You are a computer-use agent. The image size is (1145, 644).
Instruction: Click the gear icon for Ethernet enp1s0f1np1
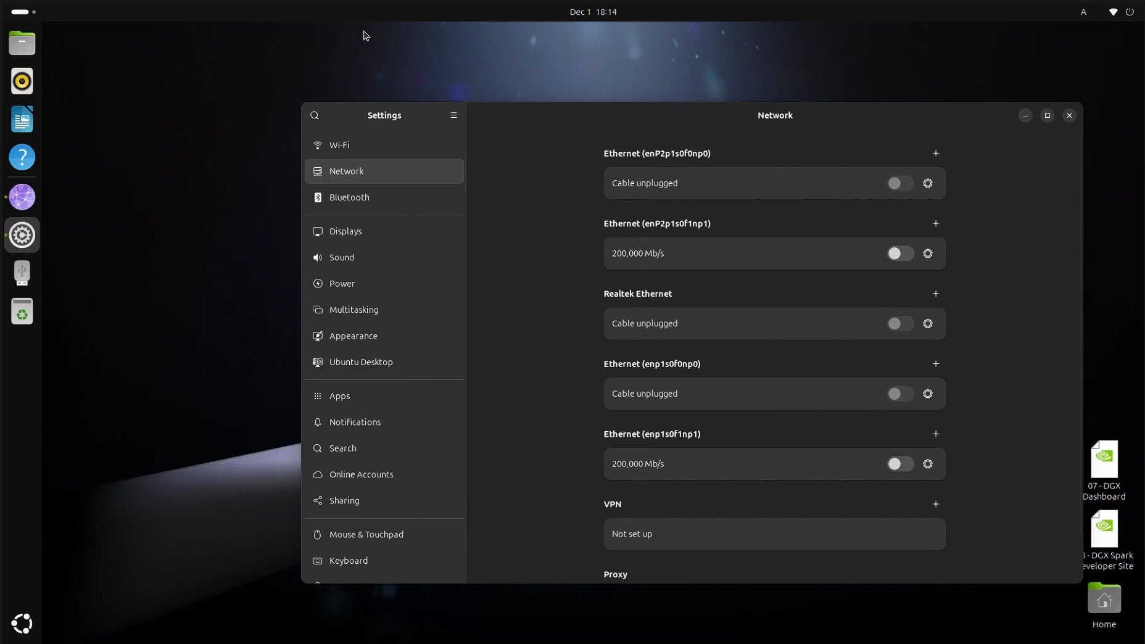click(928, 464)
